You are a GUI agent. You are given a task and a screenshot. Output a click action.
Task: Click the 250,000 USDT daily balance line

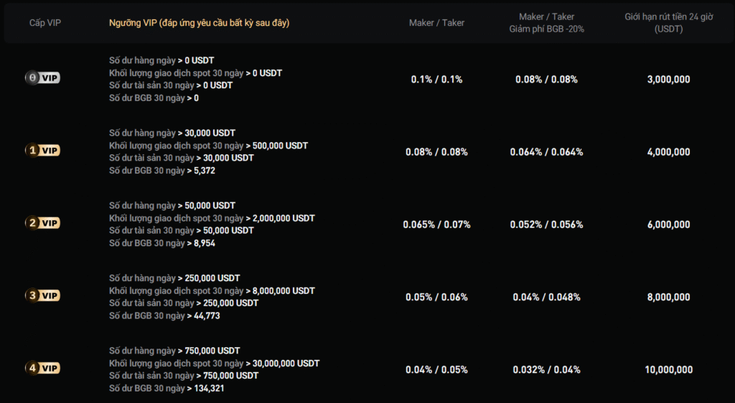pyautogui.click(x=174, y=278)
